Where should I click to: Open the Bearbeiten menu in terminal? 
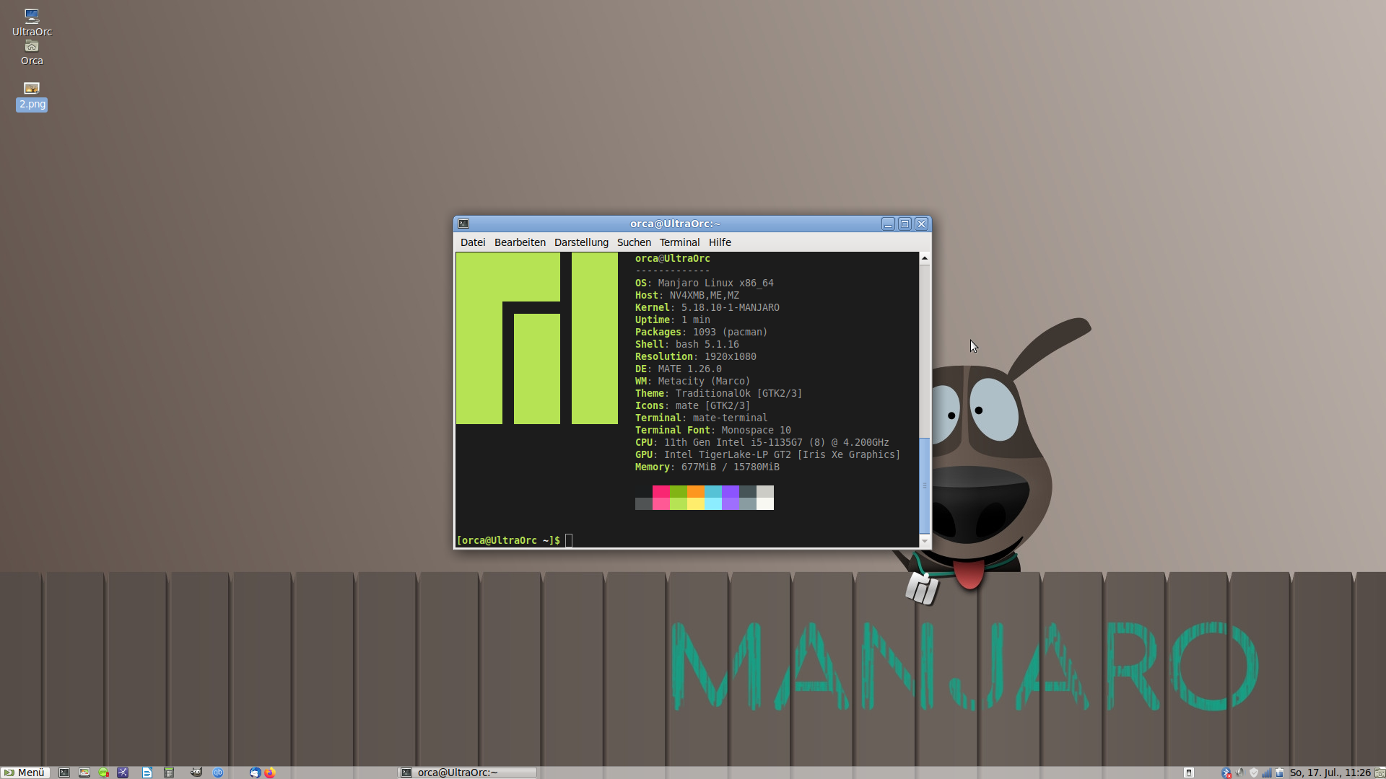point(520,242)
